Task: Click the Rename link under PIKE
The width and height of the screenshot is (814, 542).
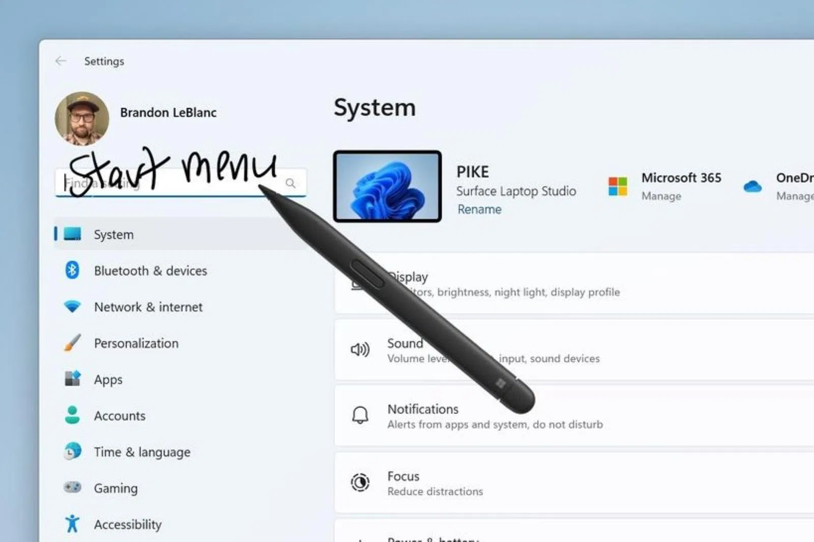Action: tap(479, 209)
